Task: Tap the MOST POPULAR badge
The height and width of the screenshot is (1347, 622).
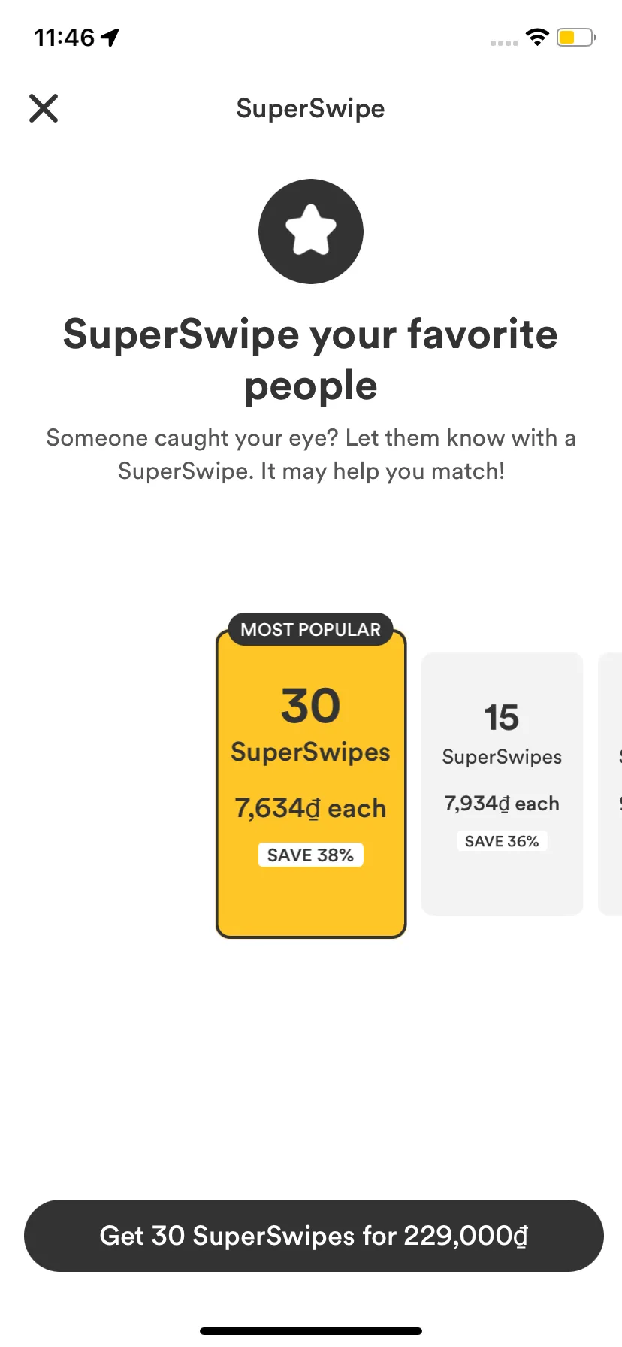Action: point(311,629)
